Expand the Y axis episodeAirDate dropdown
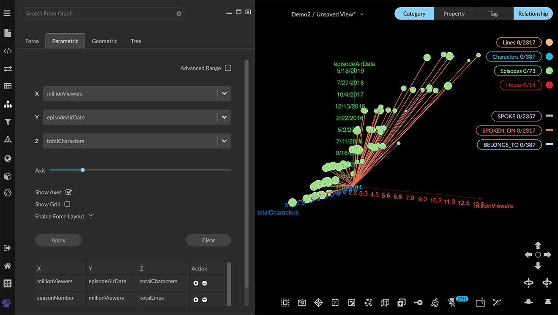This screenshot has width=558, height=315. tap(224, 117)
